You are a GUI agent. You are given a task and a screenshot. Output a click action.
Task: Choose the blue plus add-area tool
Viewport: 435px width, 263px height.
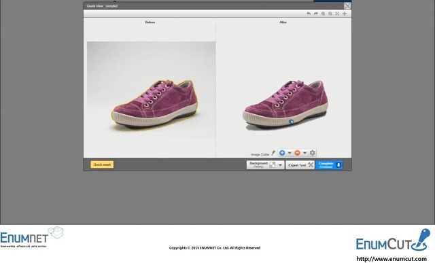pos(282,153)
